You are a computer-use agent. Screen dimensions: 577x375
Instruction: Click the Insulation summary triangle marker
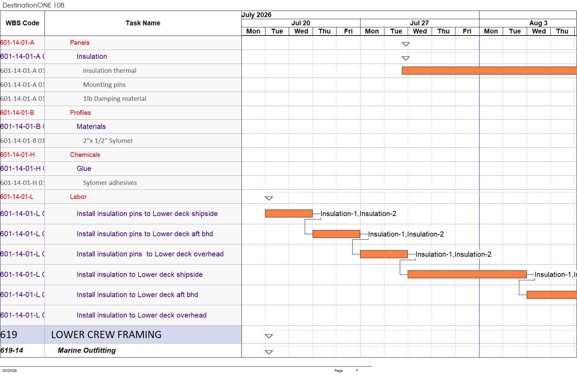(406, 58)
